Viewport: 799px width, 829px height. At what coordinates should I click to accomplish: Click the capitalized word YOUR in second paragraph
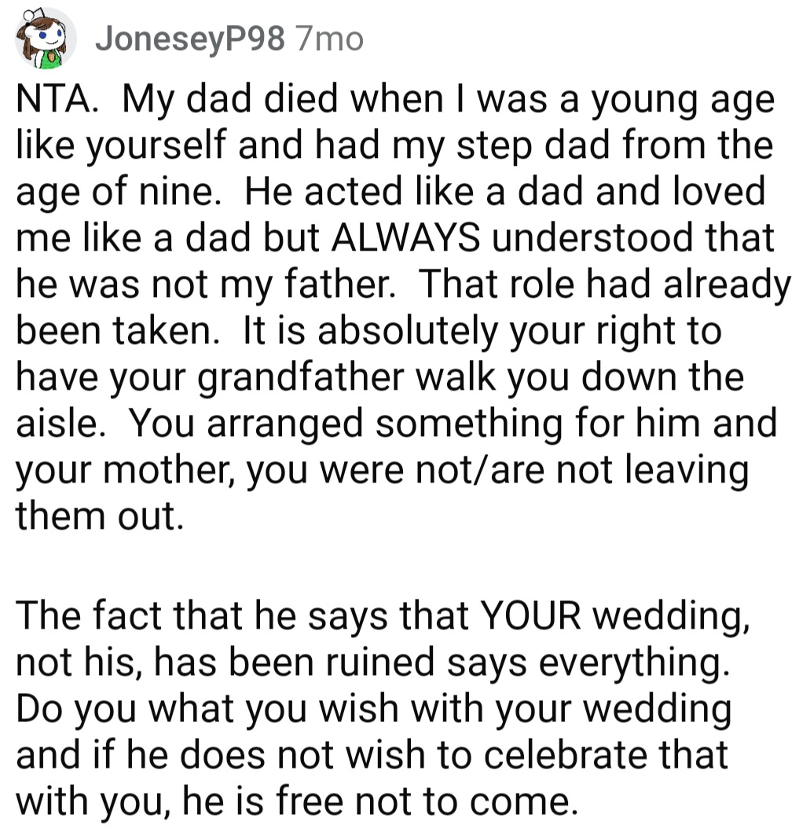pos(530,615)
